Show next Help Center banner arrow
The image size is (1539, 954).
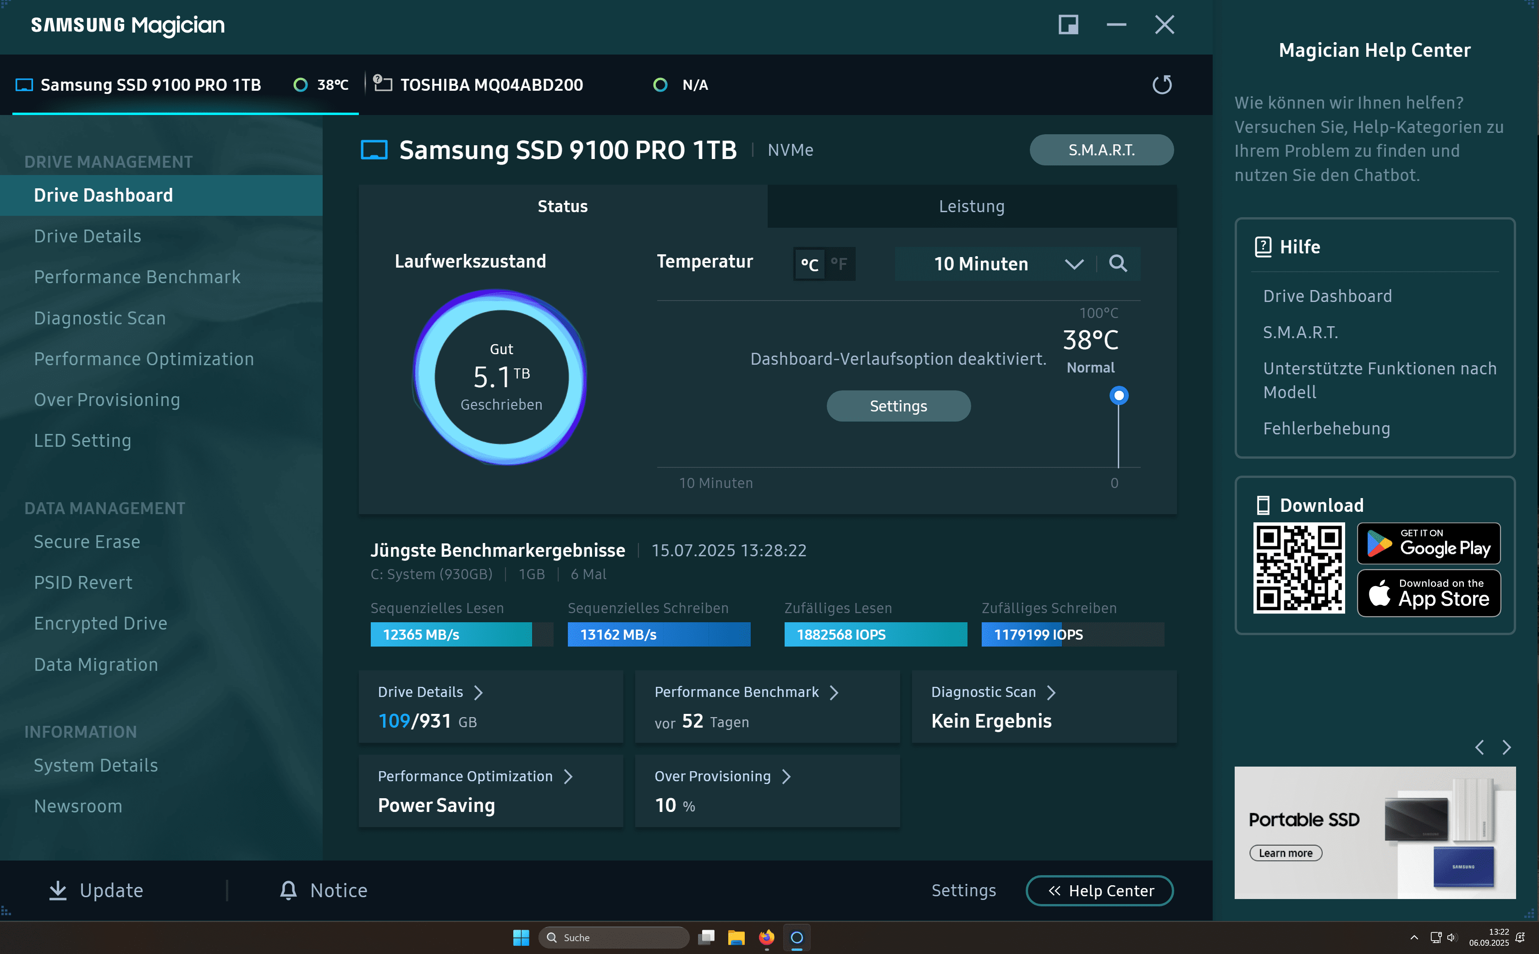click(x=1507, y=748)
